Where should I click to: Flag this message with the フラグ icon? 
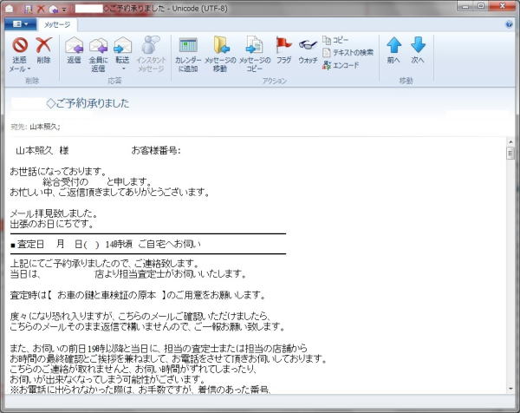click(x=283, y=50)
